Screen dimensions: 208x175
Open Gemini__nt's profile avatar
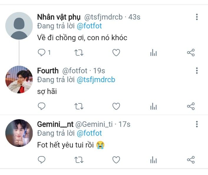coord(19,133)
